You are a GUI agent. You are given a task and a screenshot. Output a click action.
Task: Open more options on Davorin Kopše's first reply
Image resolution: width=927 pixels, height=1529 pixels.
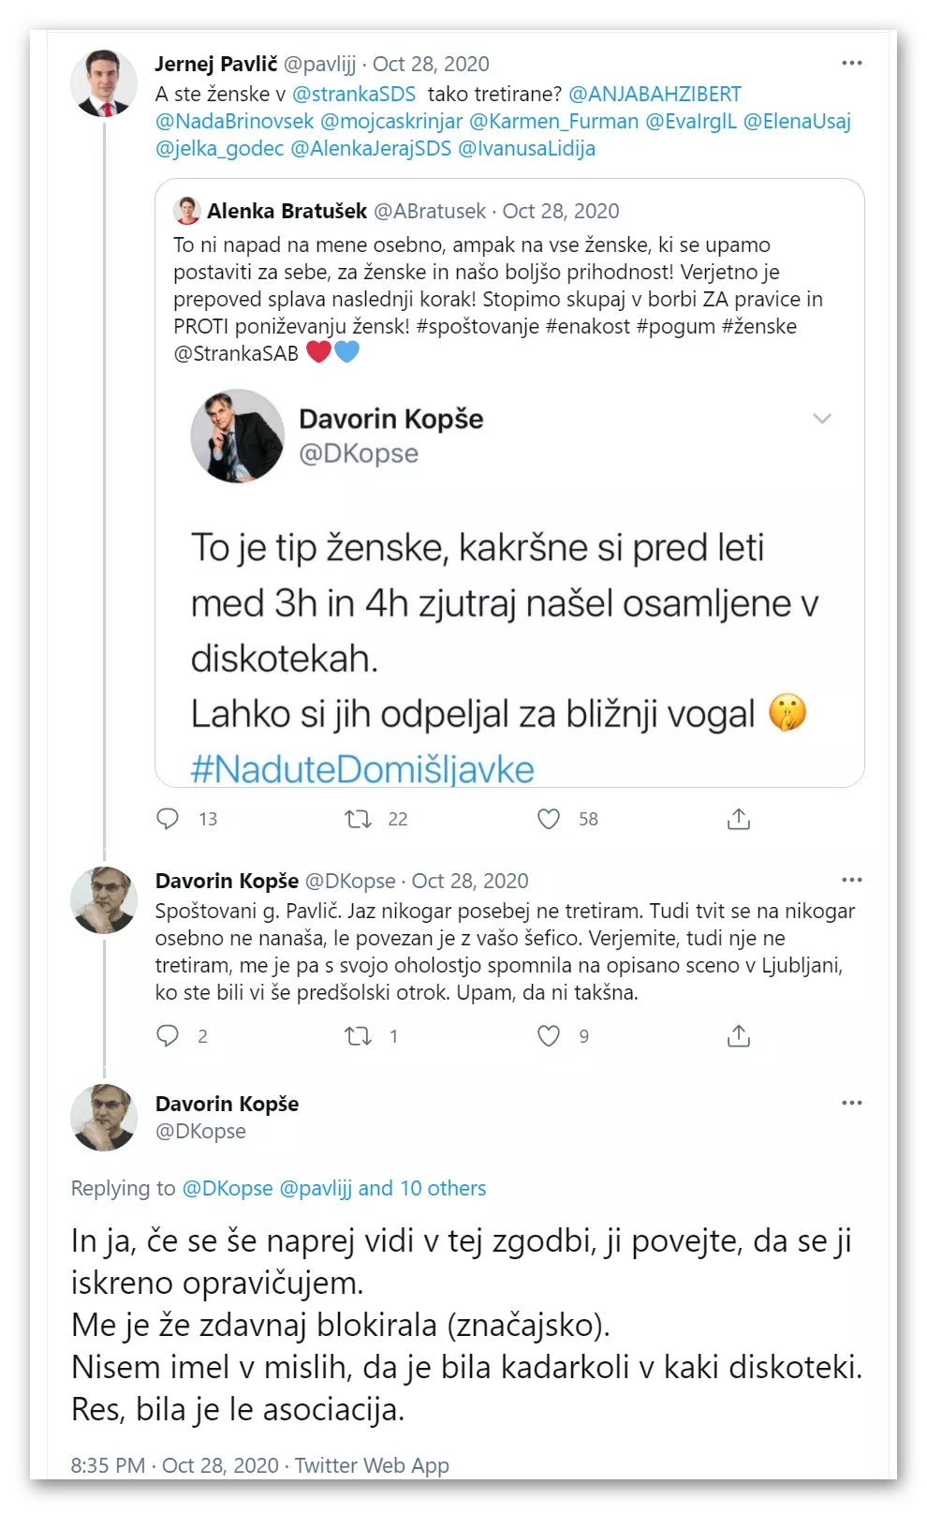[x=851, y=880]
